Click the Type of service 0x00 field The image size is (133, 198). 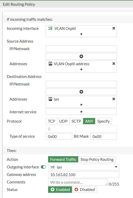tap(59, 136)
